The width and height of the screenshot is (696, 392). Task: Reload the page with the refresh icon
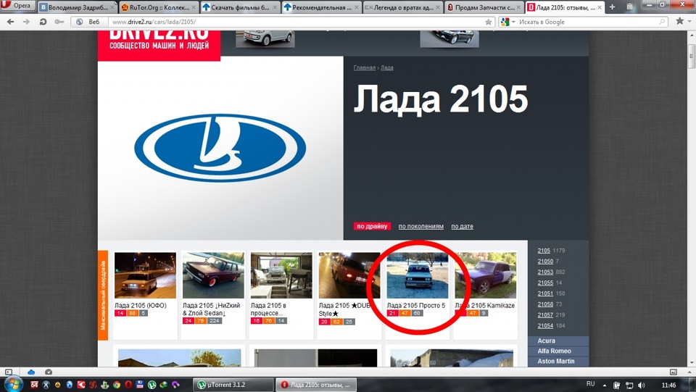click(x=43, y=22)
